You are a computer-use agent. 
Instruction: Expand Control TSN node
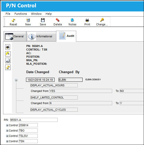7,141
